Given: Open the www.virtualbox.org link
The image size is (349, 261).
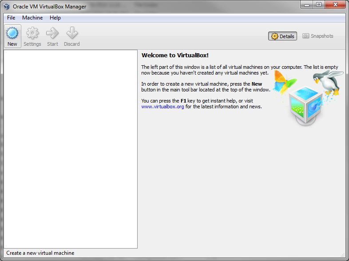Looking at the screenshot, I should [163, 107].
